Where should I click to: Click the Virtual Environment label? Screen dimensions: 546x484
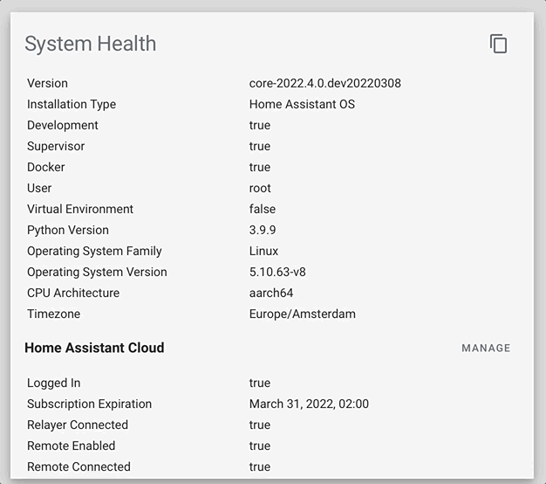[x=80, y=209]
